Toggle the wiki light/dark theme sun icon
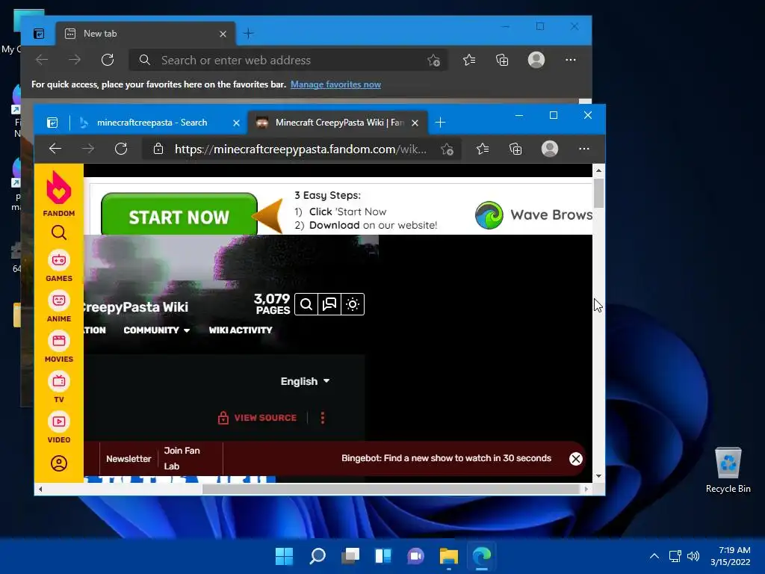 point(353,305)
